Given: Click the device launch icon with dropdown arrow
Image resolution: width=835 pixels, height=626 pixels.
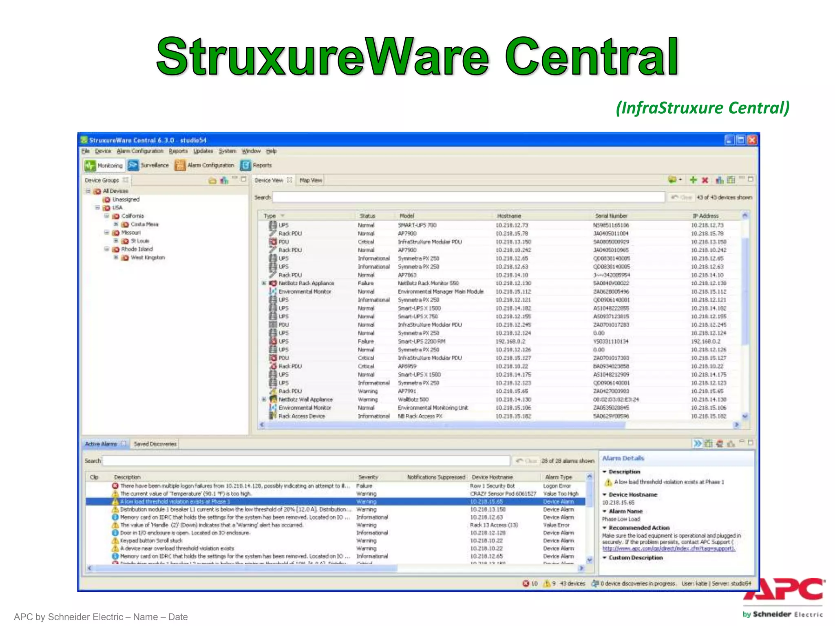Looking at the screenshot, I should [672, 180].
